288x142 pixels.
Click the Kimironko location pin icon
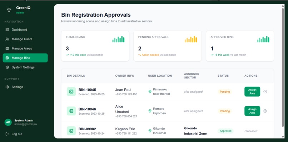pyautogui.click(x=150, y=92)
